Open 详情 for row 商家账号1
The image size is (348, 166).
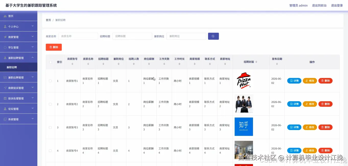coord(294,81)
